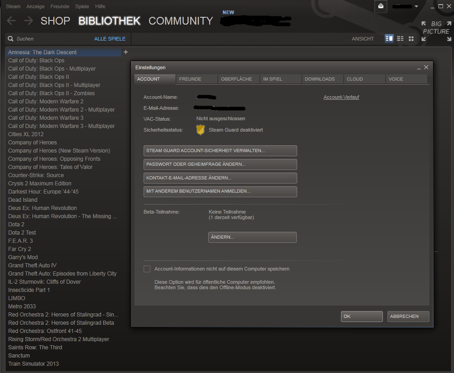Close the Einstellungen dialog
Viewport: 454px width, 373px height.
tap(426, 67)
